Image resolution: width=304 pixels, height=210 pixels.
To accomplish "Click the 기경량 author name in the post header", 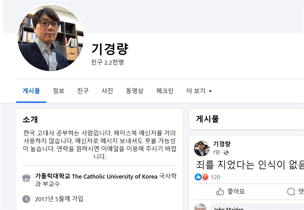I will [x=222, y=144].
